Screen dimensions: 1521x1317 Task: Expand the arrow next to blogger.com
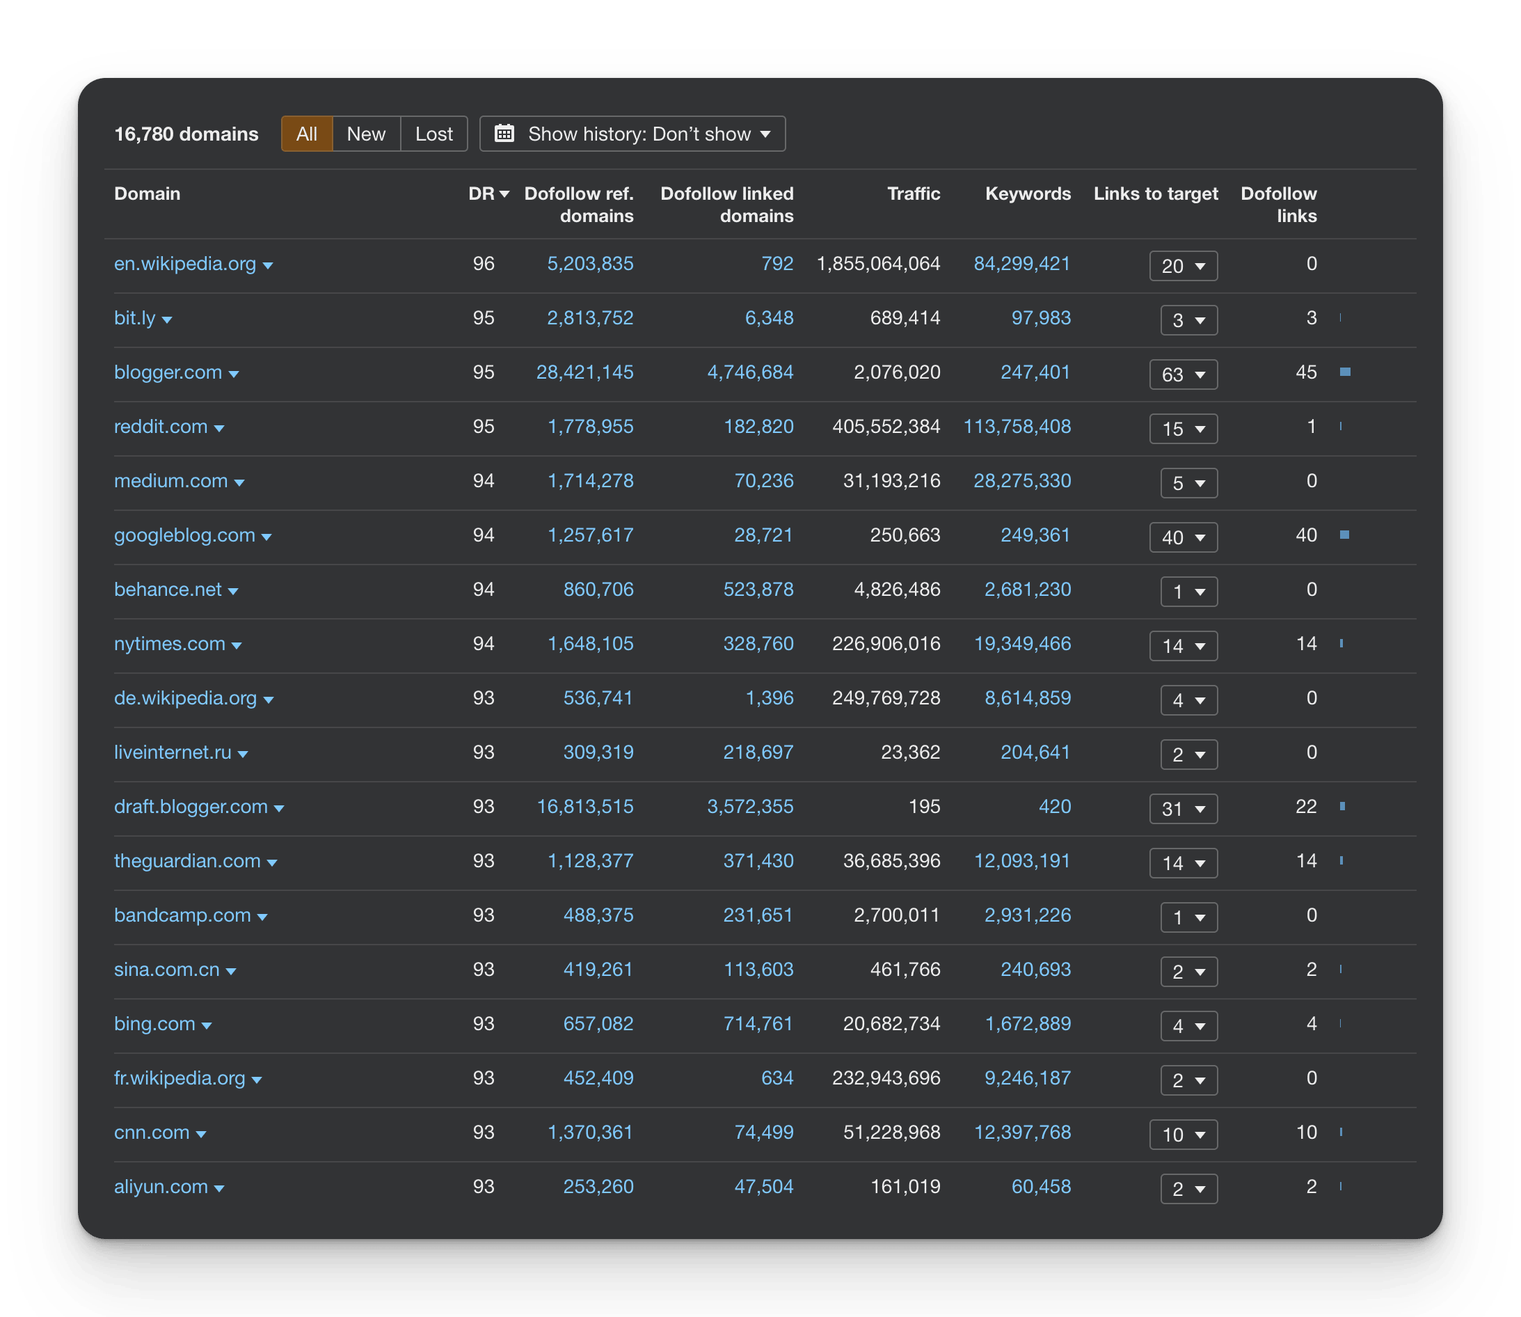click(234, 374)
